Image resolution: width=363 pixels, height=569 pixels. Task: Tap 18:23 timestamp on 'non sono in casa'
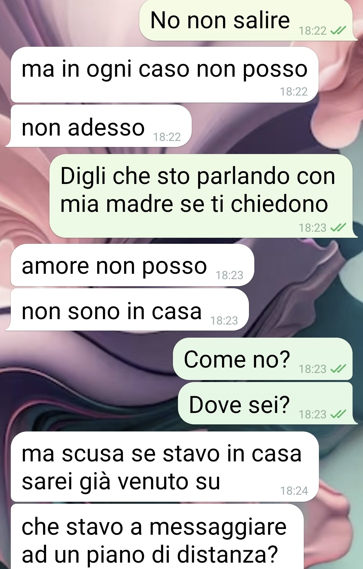(x=224, y=320)
